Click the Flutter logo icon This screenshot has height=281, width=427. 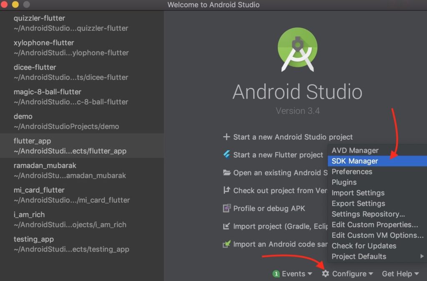(226, 155)
